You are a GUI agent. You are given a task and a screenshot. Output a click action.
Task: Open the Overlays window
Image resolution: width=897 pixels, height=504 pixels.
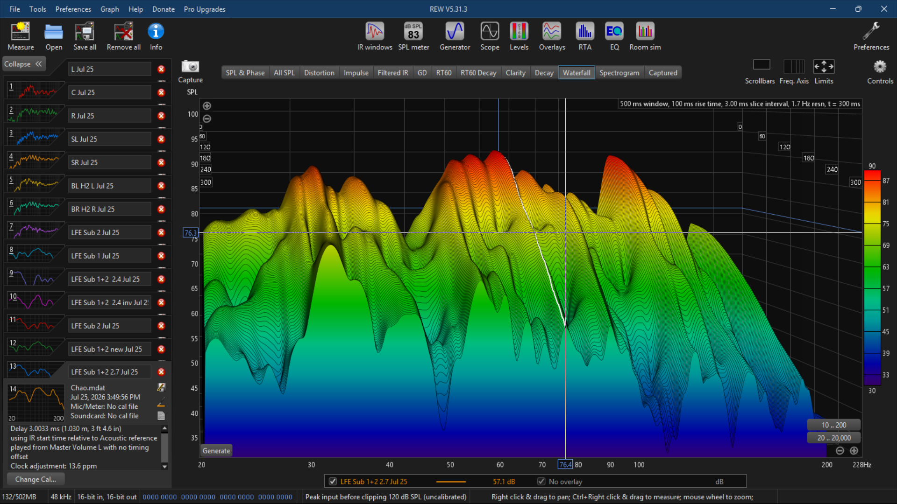(x=552, y=36)
